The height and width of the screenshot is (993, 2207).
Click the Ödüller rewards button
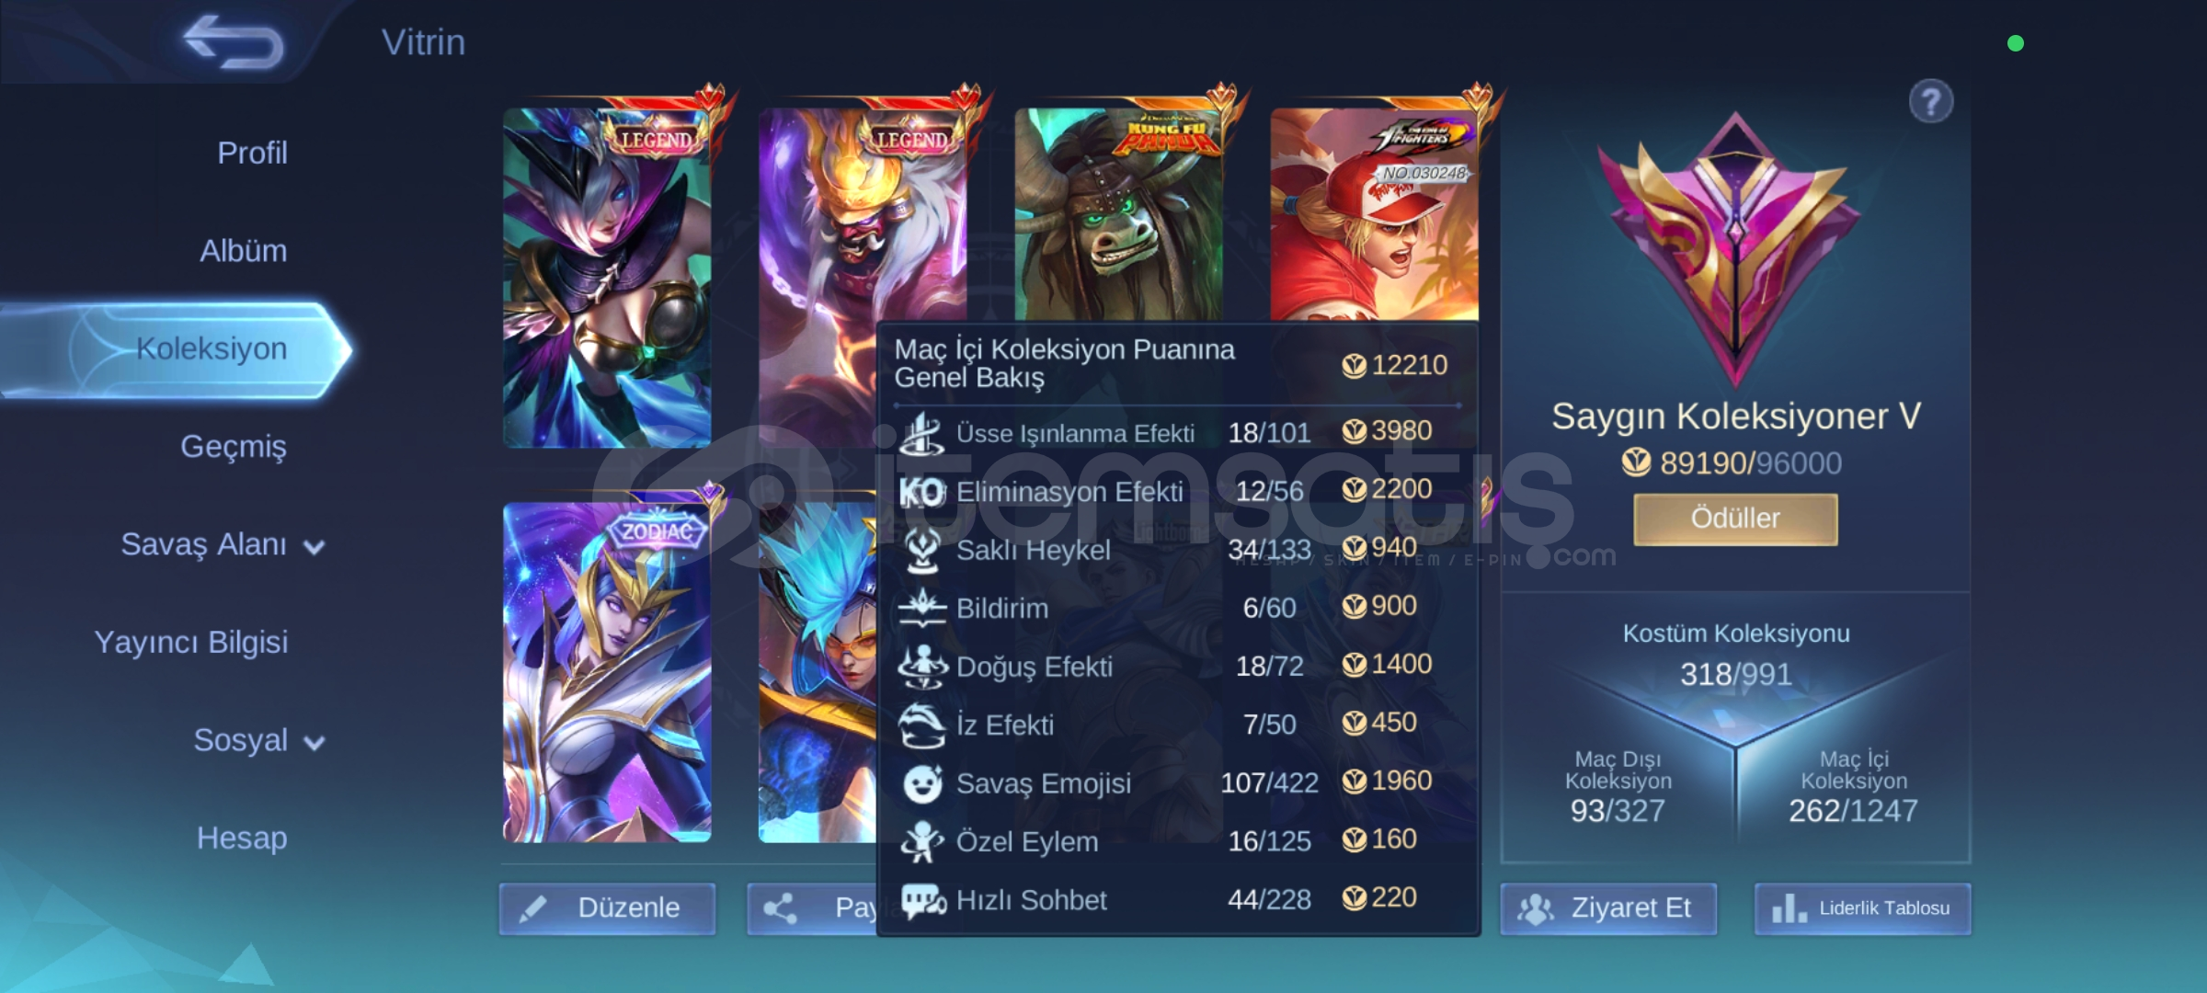(x=1735, y=519)
